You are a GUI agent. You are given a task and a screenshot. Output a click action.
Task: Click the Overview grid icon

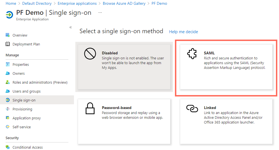(8, 35)
